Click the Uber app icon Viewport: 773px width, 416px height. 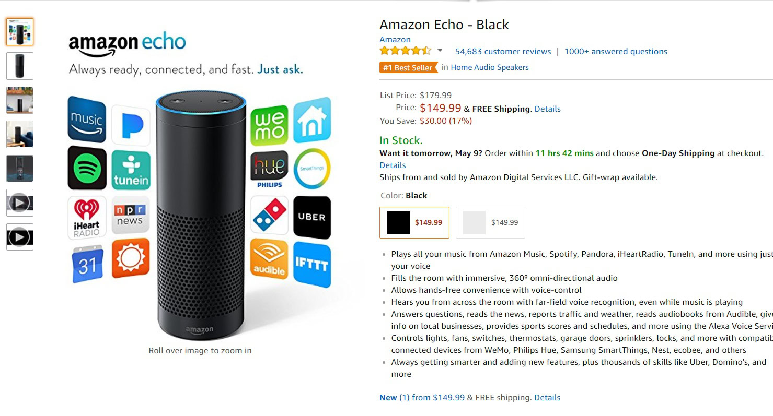click(311, 217)
